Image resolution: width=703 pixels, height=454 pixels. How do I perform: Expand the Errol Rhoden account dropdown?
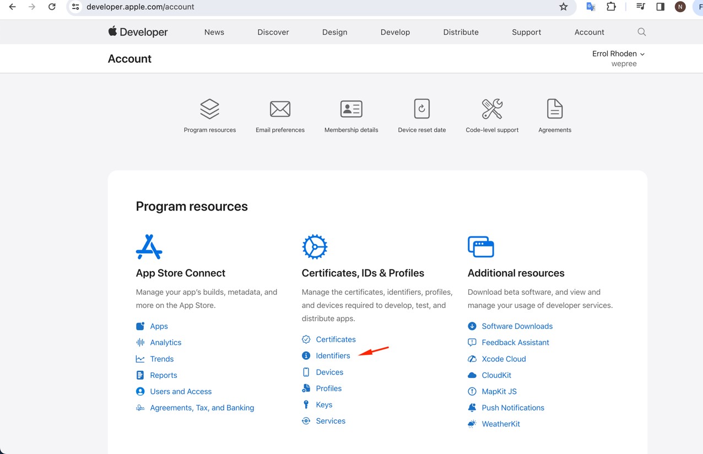618,54
